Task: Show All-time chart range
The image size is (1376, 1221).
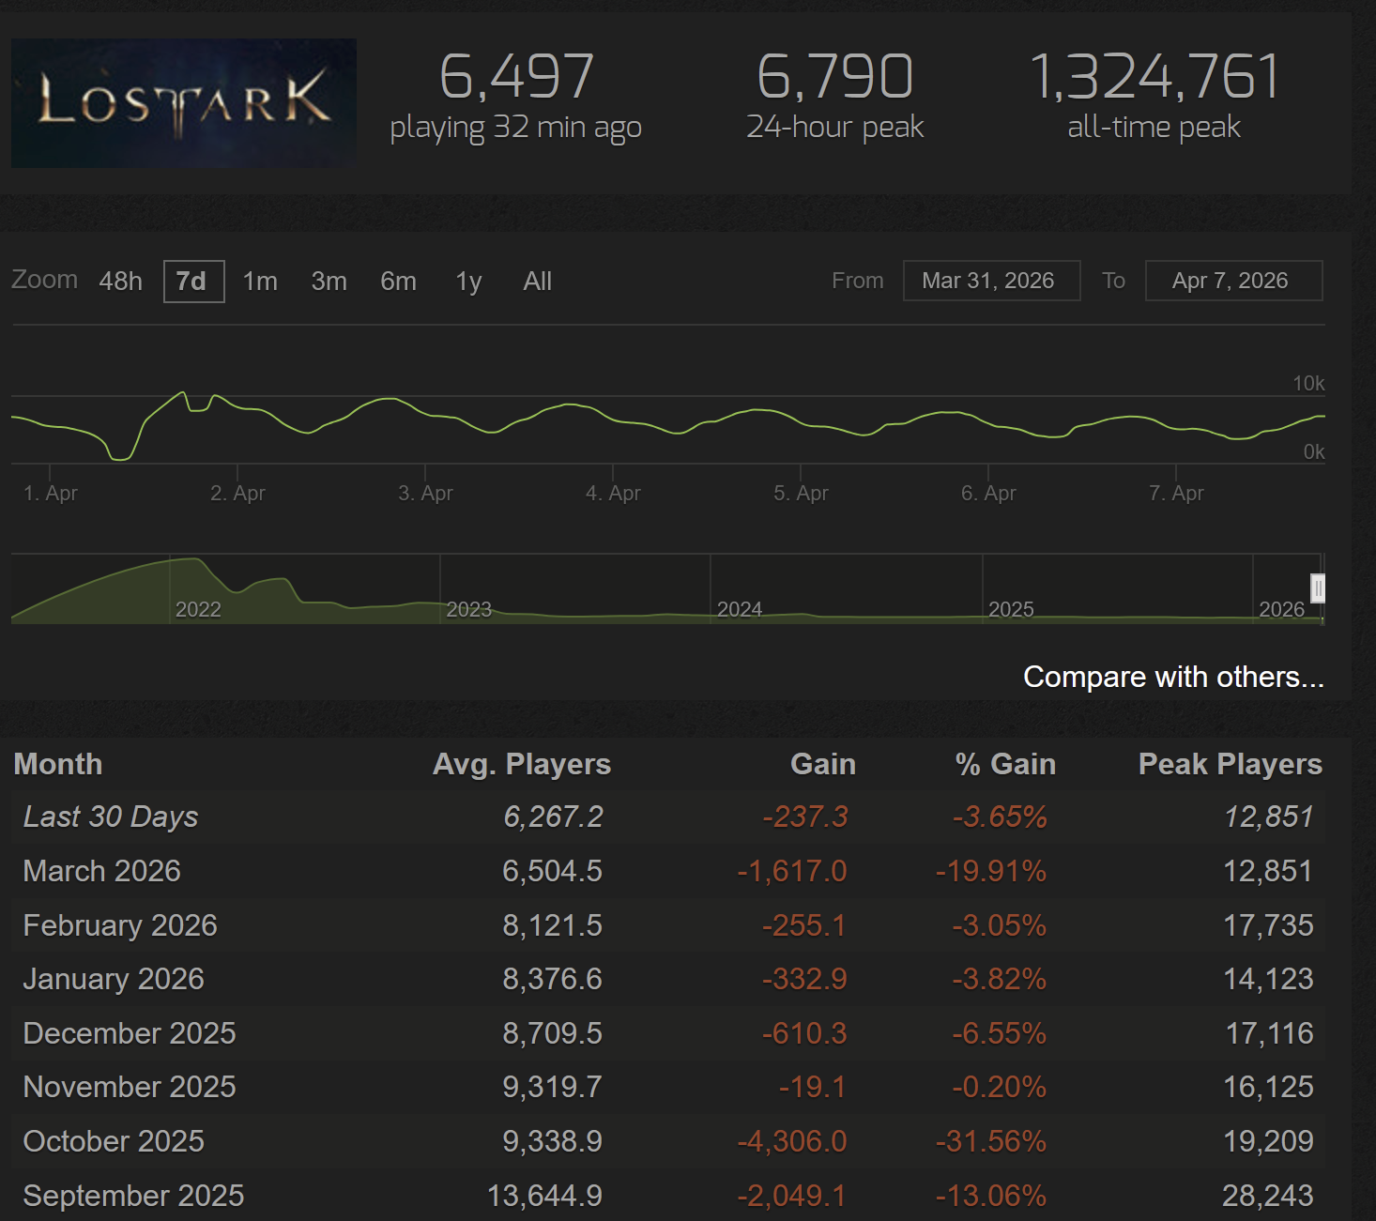Action: (537, 282)
